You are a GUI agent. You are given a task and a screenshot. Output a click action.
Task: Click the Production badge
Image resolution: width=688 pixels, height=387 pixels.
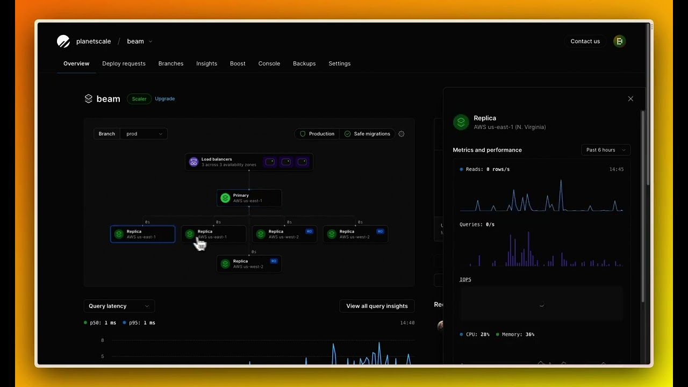point(317,134)
